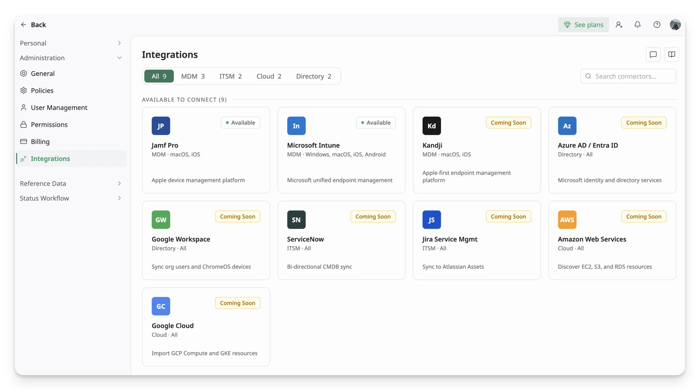Click the Microsoft Intune Available badge
This screenshot has height=390, width=700.
click(376, 123)
